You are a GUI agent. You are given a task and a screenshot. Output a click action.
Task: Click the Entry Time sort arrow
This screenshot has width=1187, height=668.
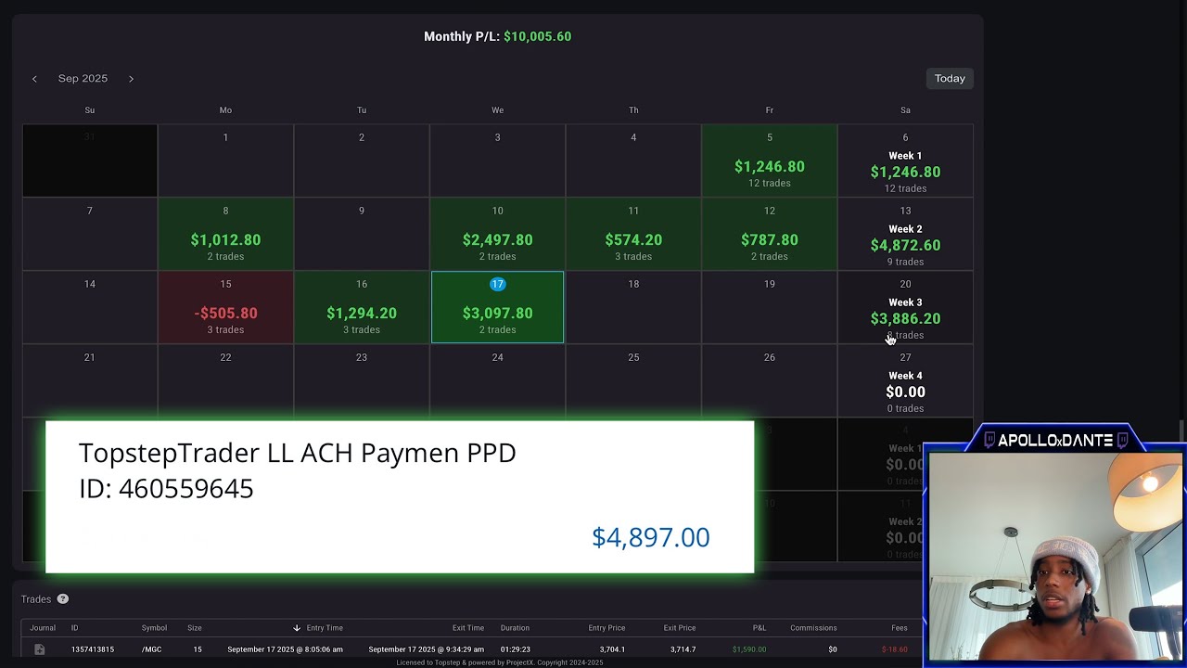pyautogui.click(x=297, y=628)
